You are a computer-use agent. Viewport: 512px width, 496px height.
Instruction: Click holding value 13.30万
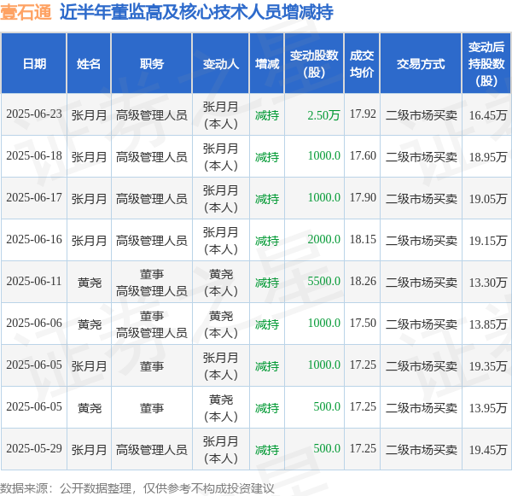coord(488,283)
